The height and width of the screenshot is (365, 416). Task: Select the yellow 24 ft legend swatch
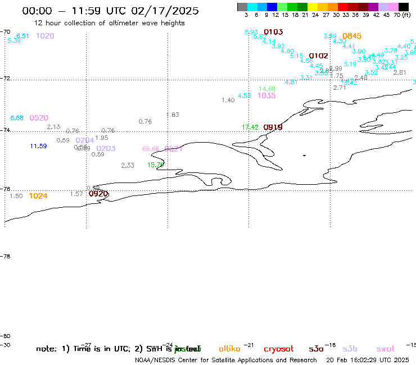pyautogui.click(x=313, y=7)
